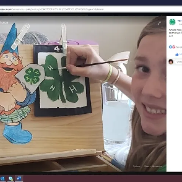Click the blue thumbs-up reaction icon
Screen dimensions: 182x182
171,47
